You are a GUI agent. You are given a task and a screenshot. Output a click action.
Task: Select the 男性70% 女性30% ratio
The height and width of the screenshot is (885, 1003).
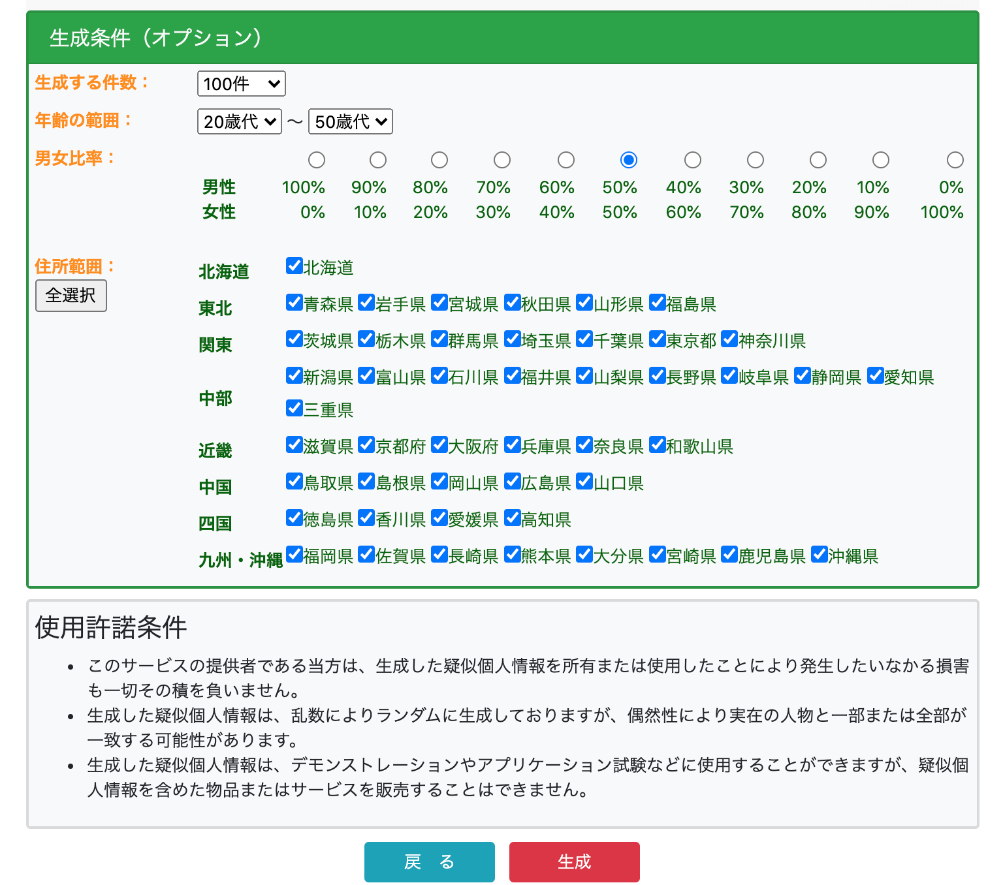501,160
